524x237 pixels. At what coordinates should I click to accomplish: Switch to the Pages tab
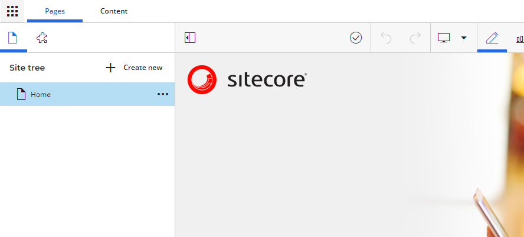(55, 11)
